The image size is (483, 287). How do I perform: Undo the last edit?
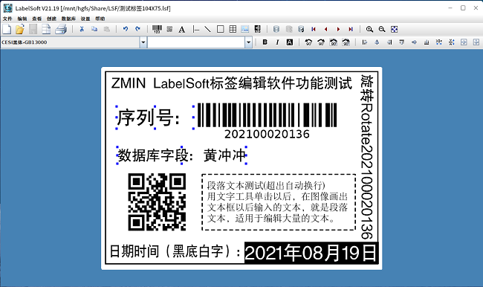[126, 29]
